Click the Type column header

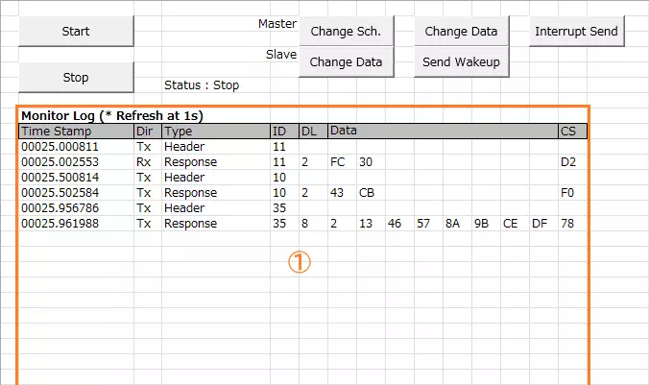179,131
